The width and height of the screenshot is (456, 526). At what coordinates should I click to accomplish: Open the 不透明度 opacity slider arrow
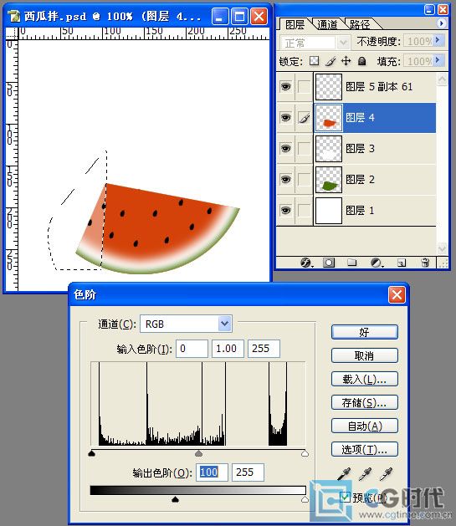(438, 41)
